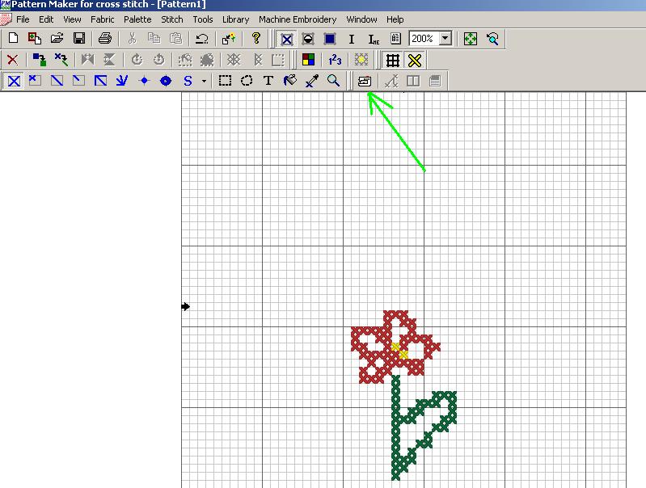Select the full cross stitch tool
The height and width of the screenshot is (488, 646).
[x=13, y=81]
